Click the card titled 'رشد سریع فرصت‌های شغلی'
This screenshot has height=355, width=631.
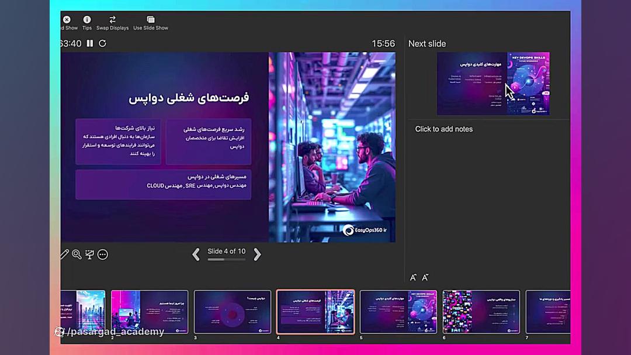(x=209, y=142)
